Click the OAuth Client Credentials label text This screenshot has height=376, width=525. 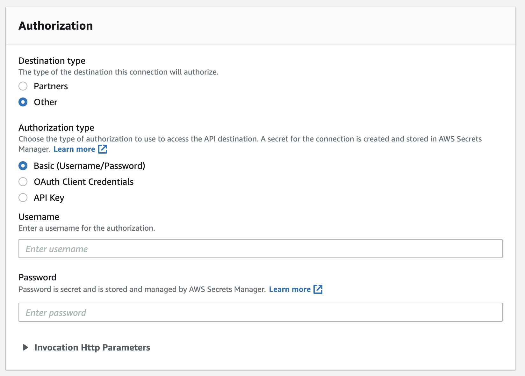pos(83,182)
